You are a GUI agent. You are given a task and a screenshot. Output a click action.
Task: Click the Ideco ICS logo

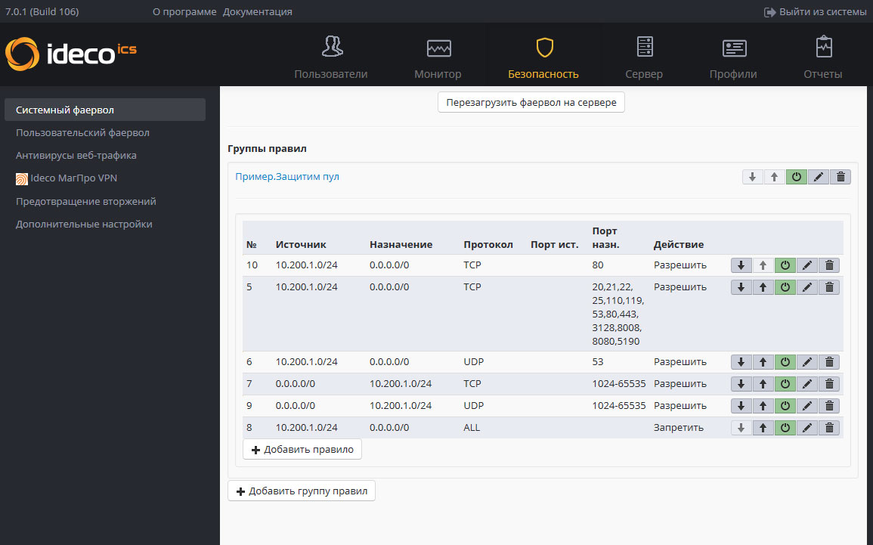point(71,54)
